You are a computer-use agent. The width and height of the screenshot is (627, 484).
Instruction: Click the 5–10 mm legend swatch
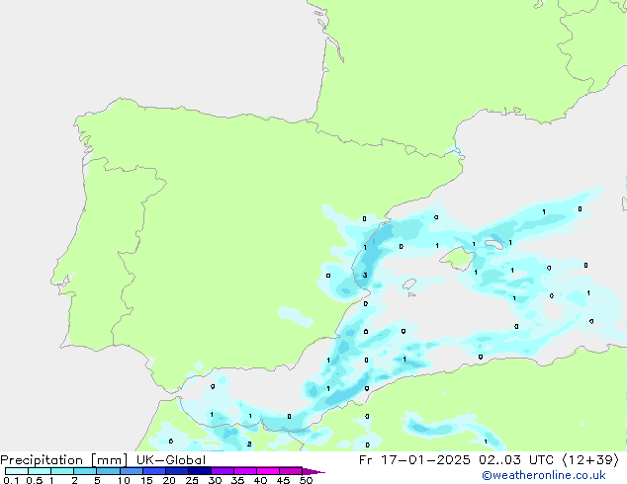[108, 471]
